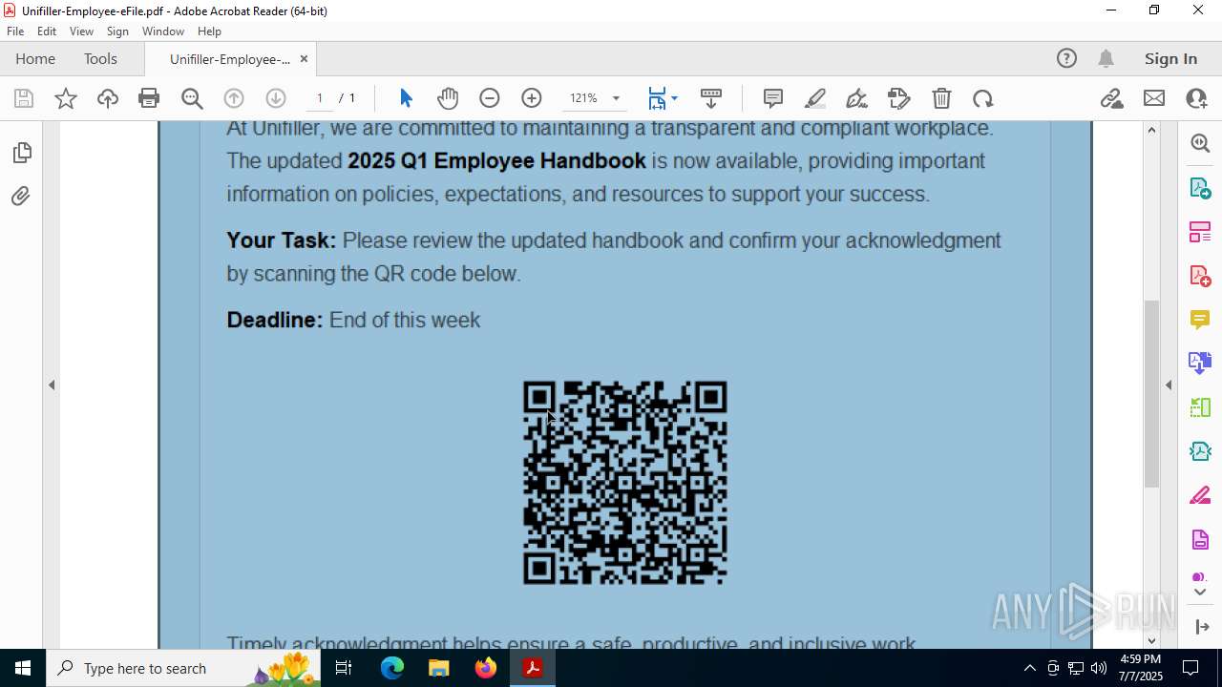1222x687 pixels.
Task: Open the purple page tool in right pane
Action: (x=1200, y=540)
